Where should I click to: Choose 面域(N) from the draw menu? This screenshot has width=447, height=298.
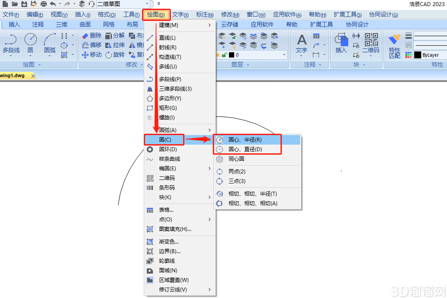180,271
